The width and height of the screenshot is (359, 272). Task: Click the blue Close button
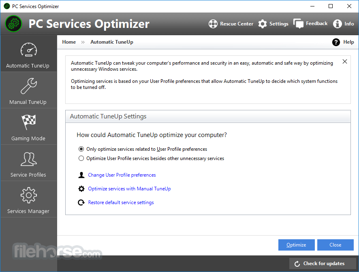[335, 245]
